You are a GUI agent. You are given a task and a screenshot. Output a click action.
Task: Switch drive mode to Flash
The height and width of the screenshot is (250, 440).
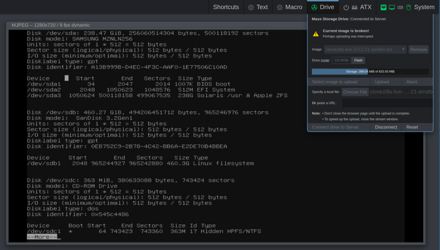358,60
